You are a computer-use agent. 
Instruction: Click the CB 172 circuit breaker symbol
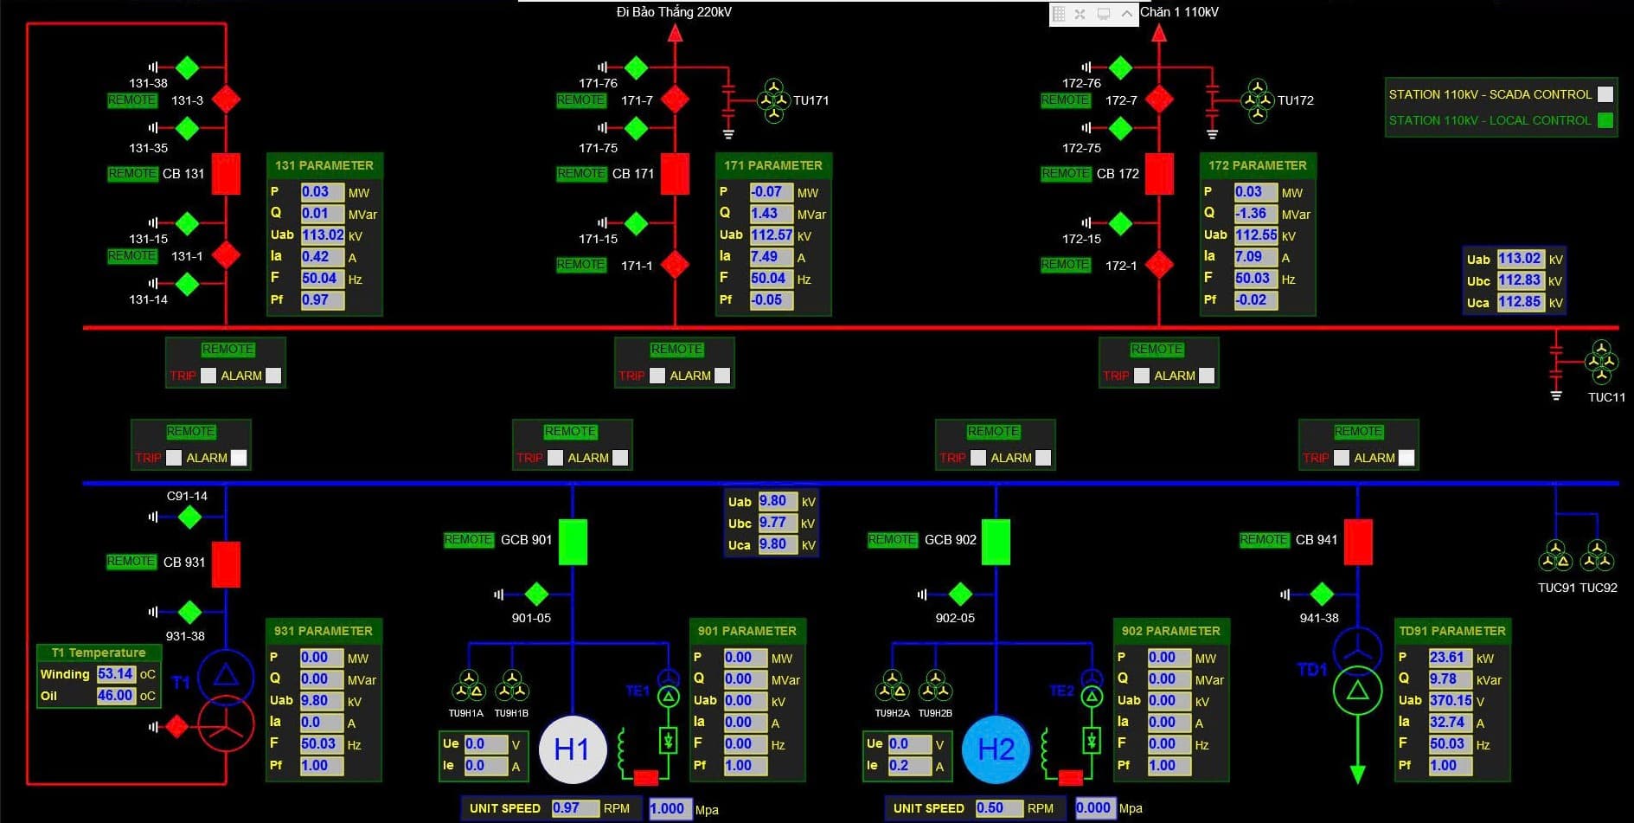[x=1159, y=173]
